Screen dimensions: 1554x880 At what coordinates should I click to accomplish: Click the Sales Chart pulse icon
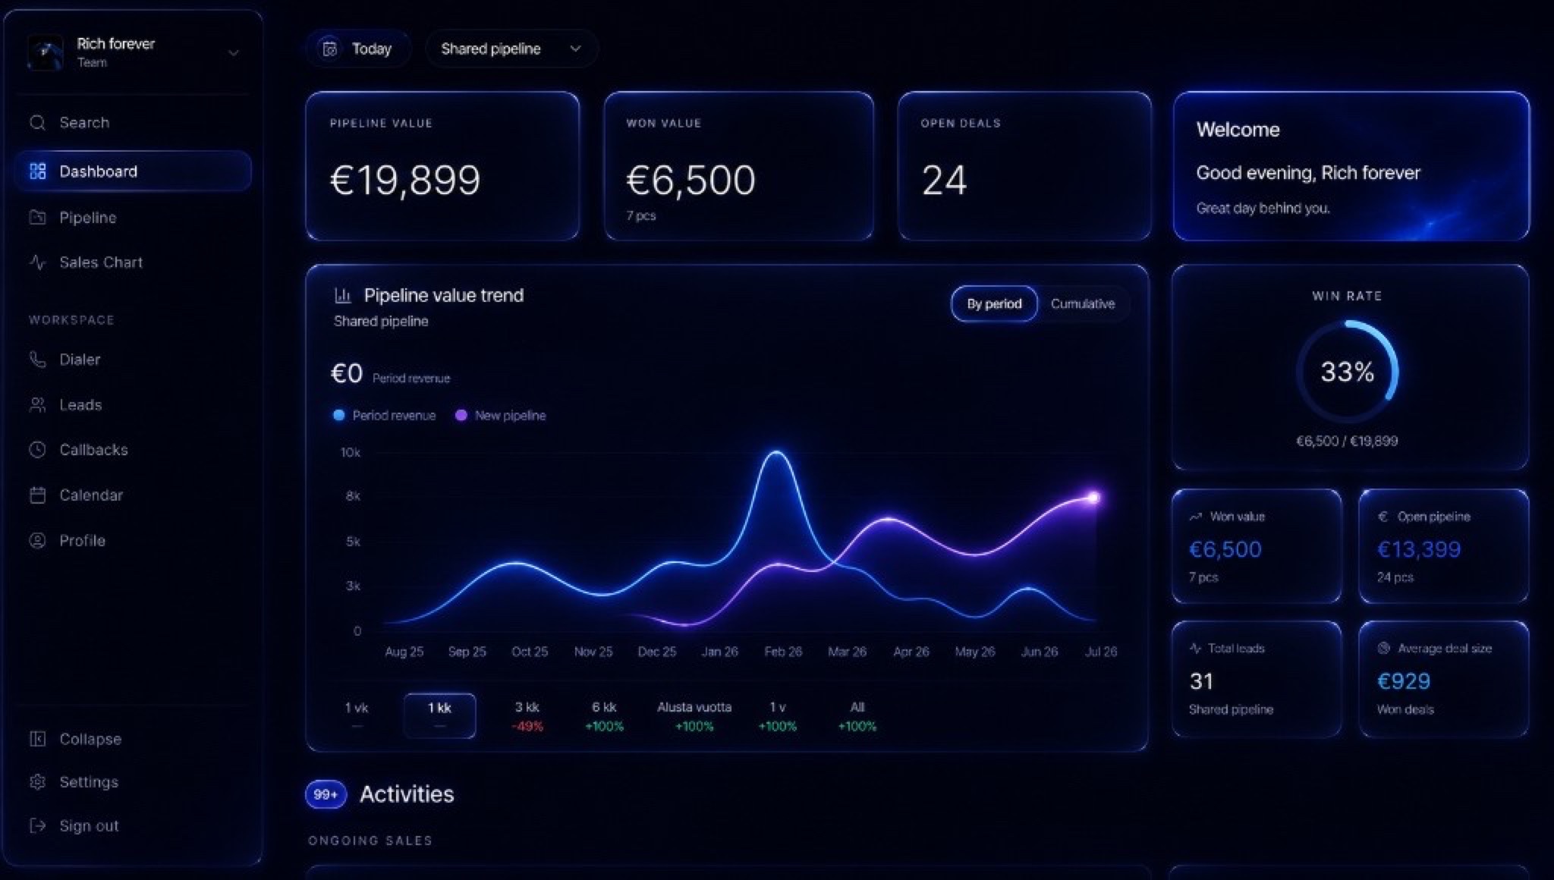(37, 262)
